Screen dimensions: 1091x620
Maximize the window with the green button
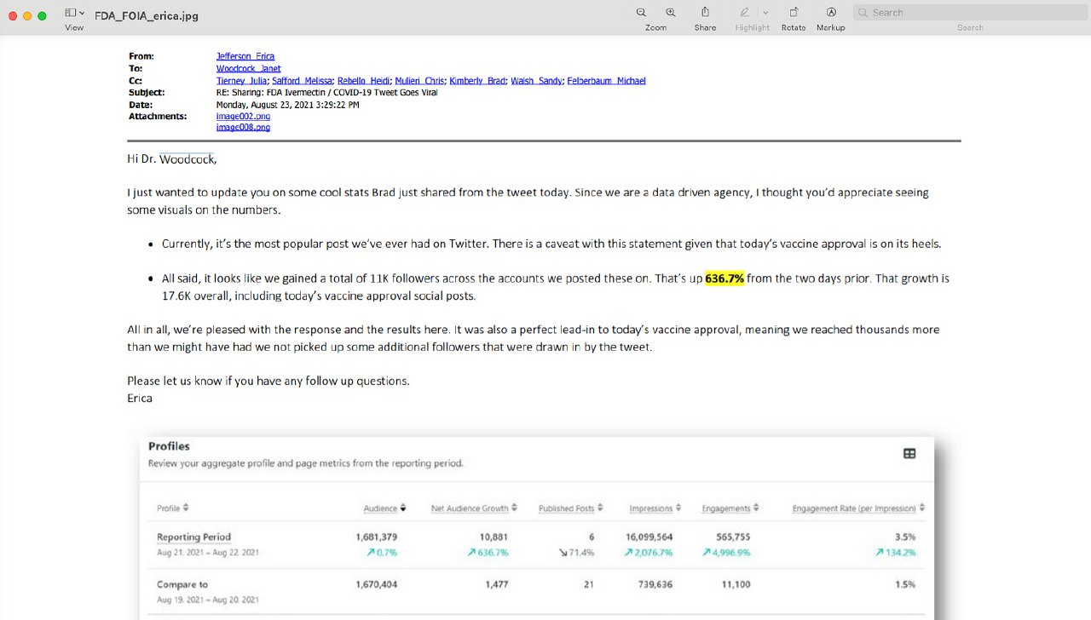(x=42, y=16)
